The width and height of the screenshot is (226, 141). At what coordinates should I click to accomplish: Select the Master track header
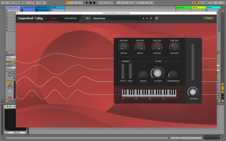click(213, 8)
